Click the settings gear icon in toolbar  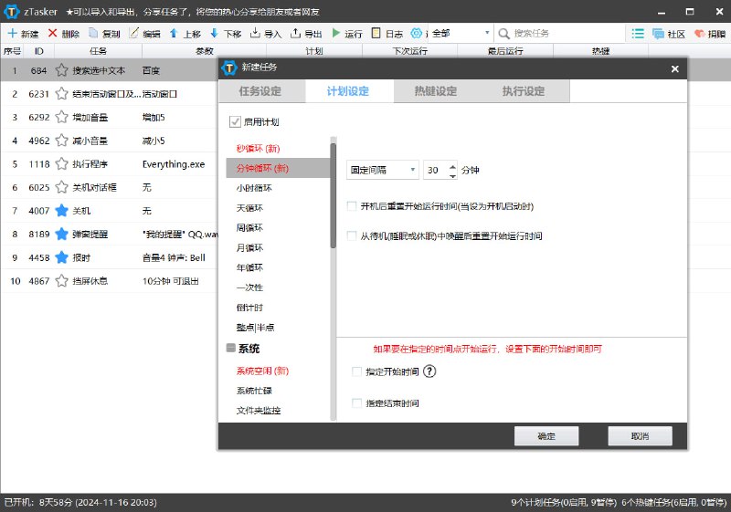pos(417,33)
